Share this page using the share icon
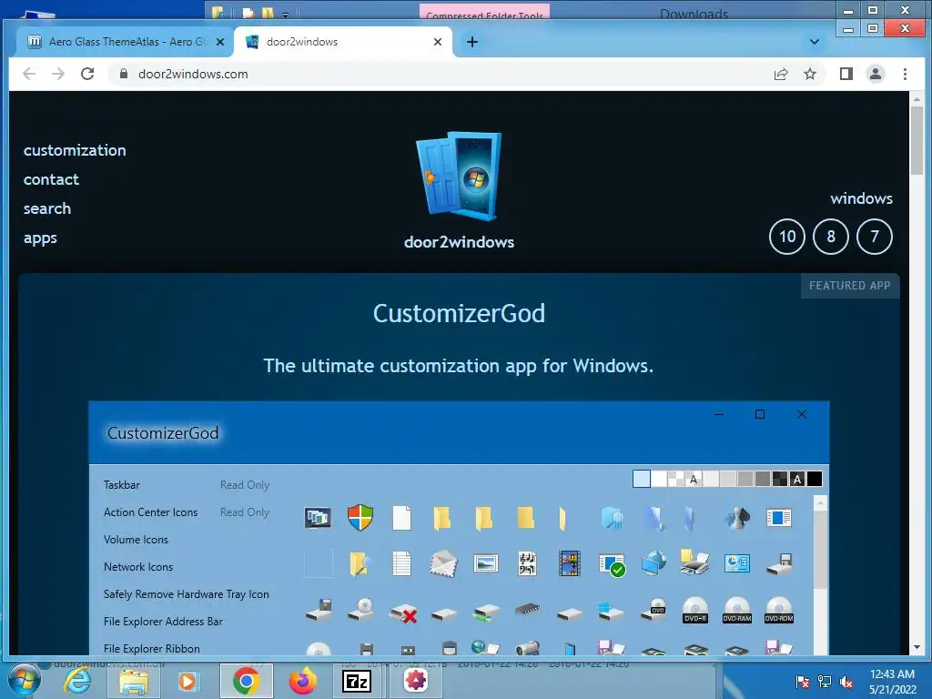This screenshot has width=932, height=699. 780,74
